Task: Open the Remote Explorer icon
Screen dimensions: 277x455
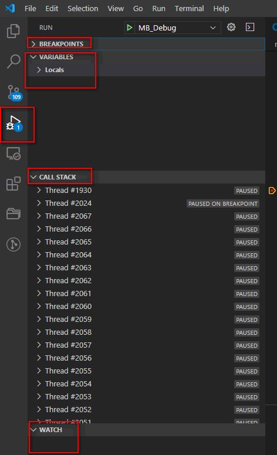Action: click(x=13, y=154)
